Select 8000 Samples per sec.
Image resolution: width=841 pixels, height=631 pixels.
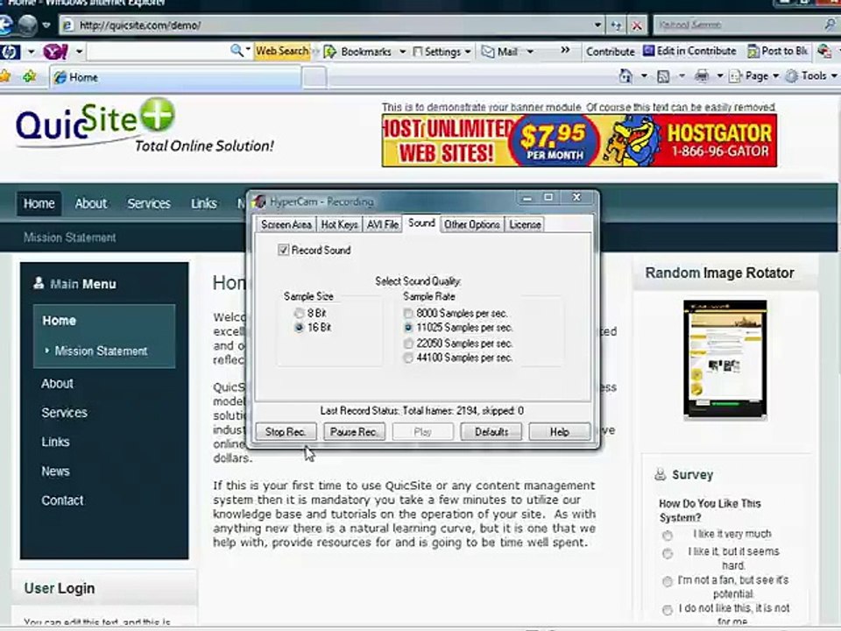408,314
